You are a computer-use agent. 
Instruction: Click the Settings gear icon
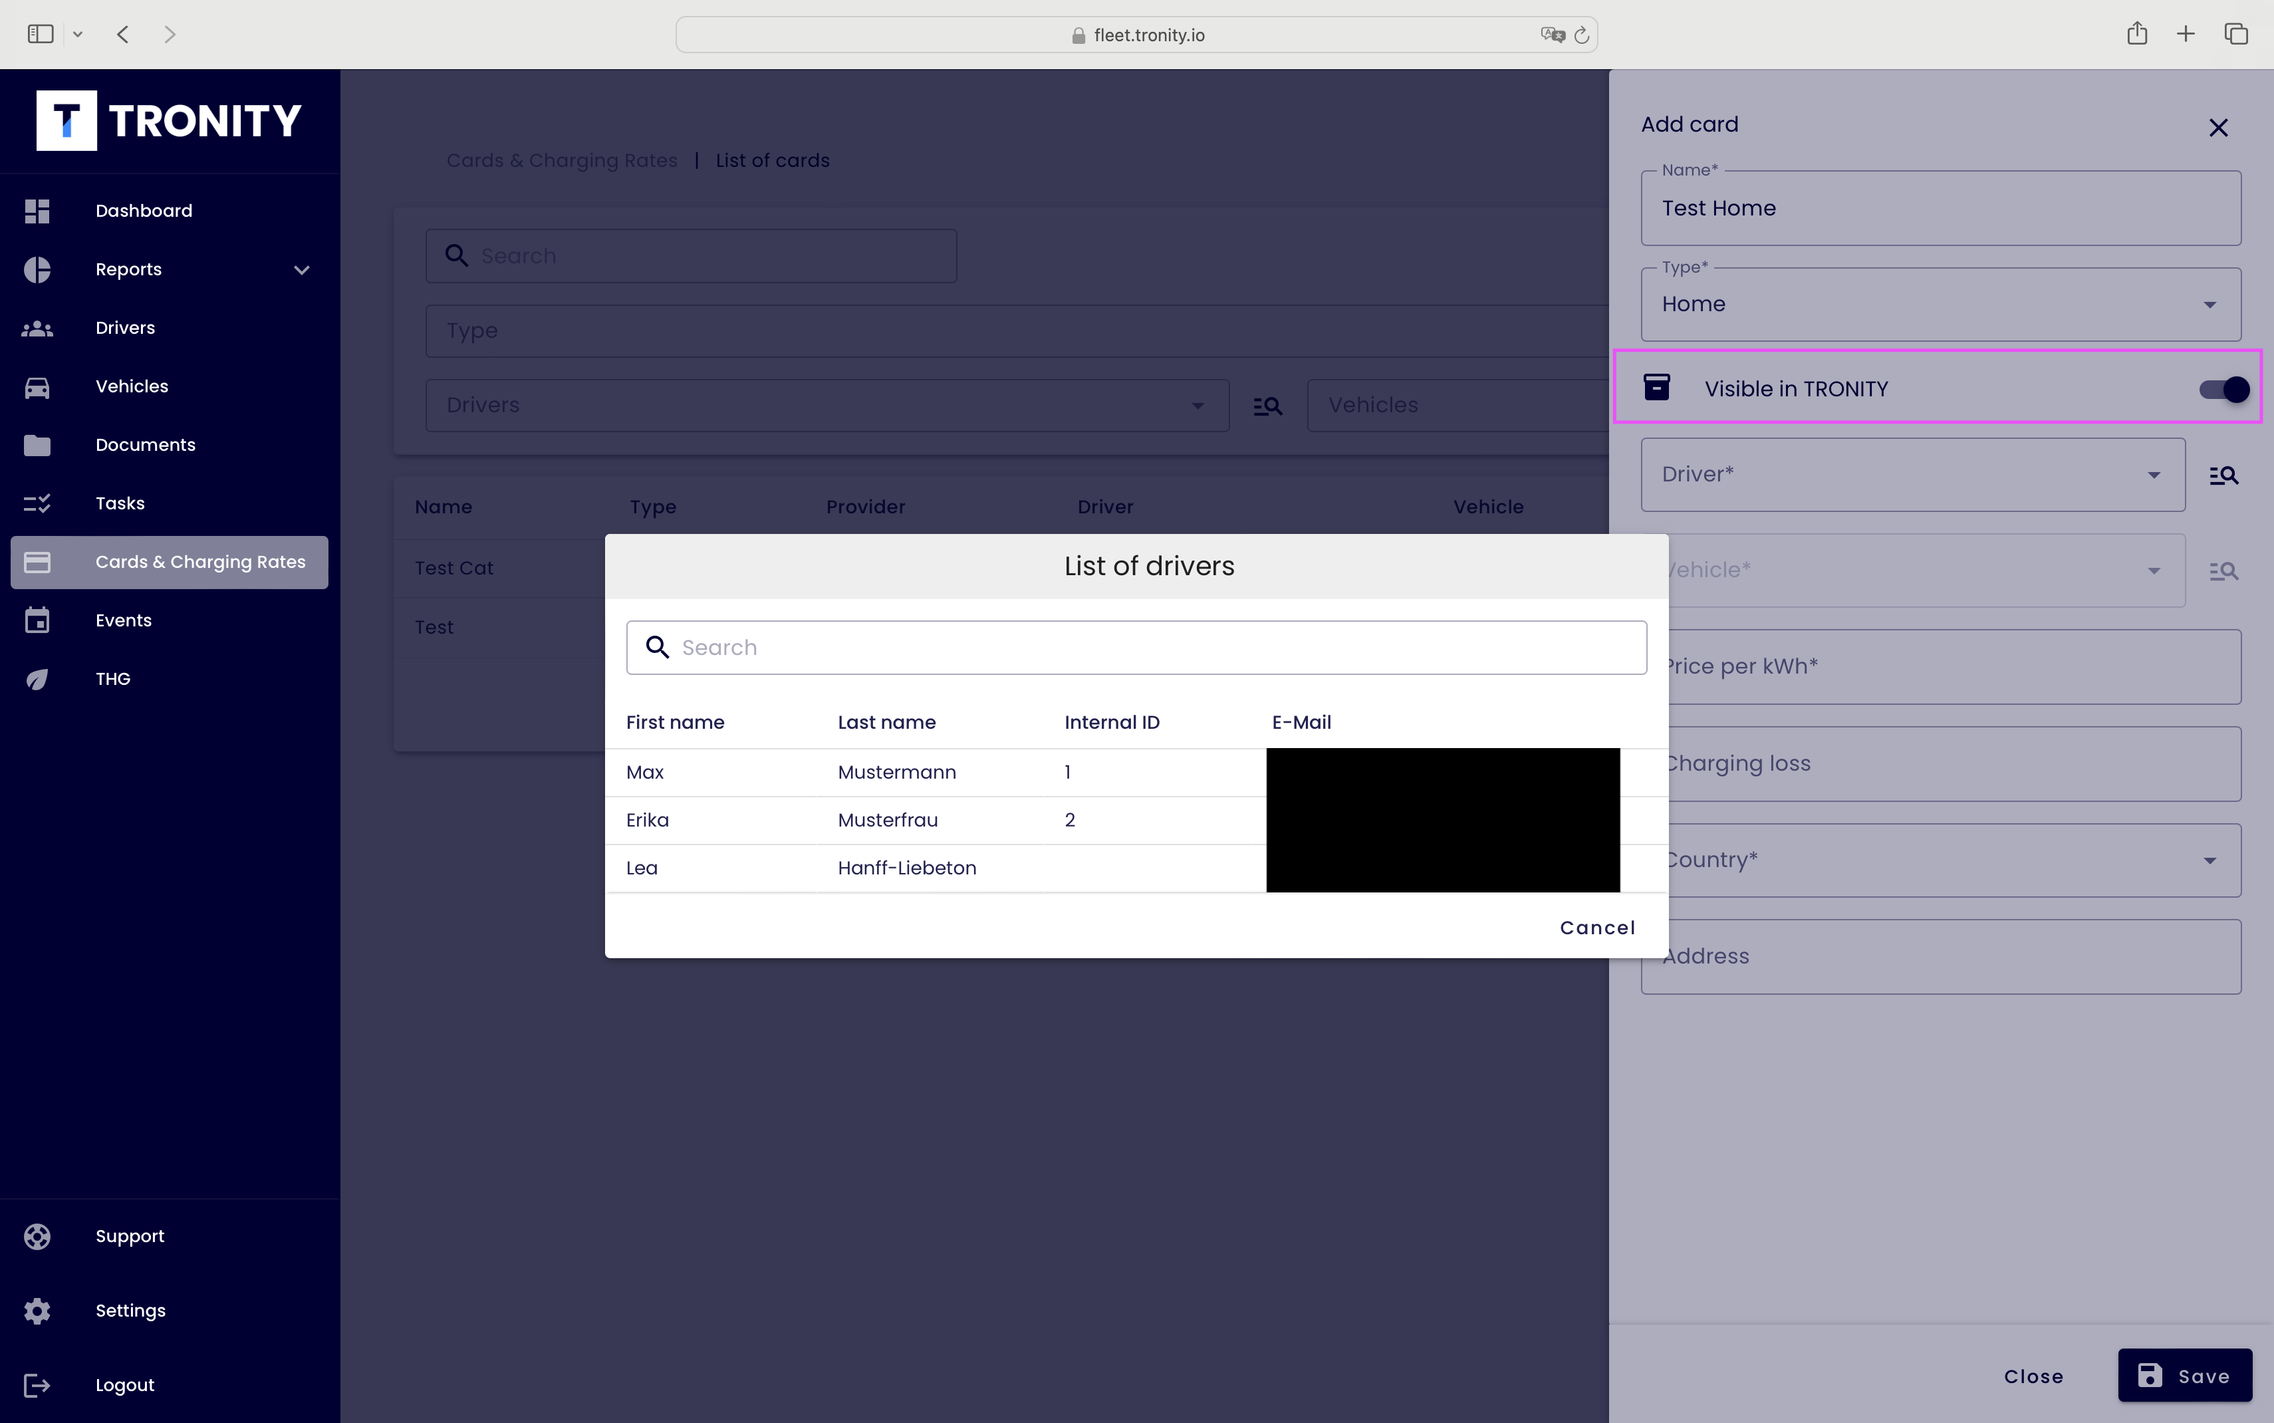[37, 1311]
